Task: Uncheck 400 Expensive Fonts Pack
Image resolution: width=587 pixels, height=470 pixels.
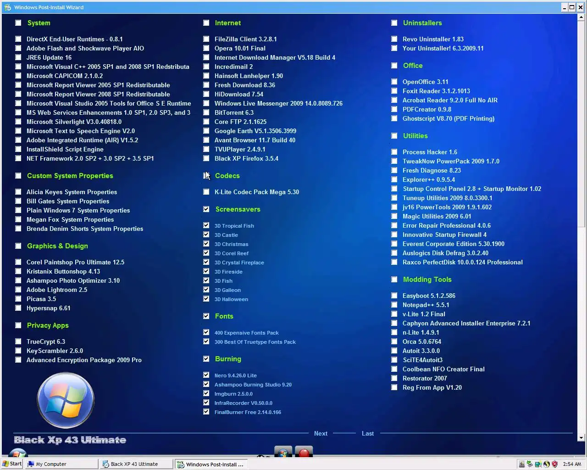Action: 206,332
